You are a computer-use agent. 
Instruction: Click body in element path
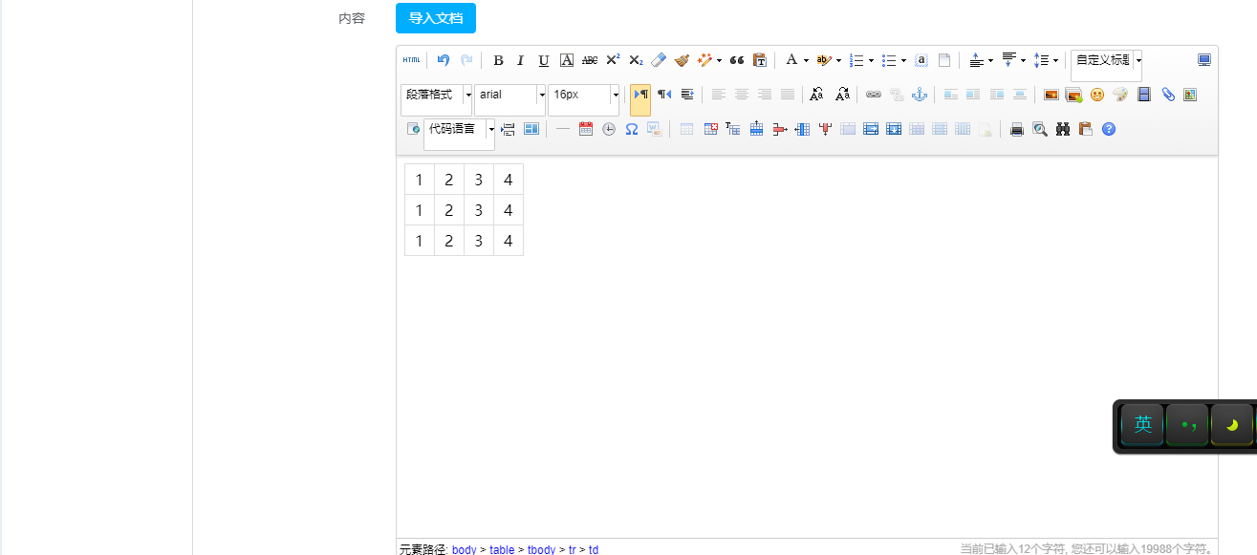click(464, 549)
